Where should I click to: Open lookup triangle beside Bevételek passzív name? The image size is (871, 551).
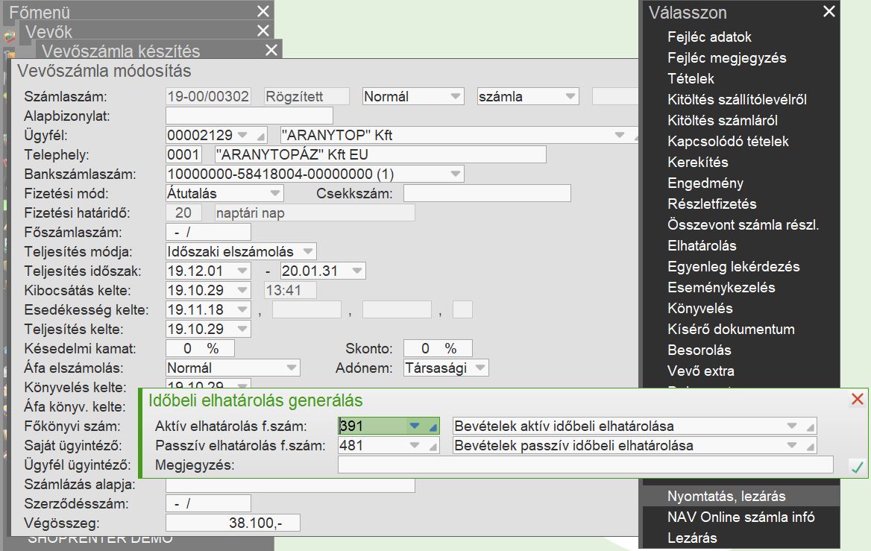810,446
